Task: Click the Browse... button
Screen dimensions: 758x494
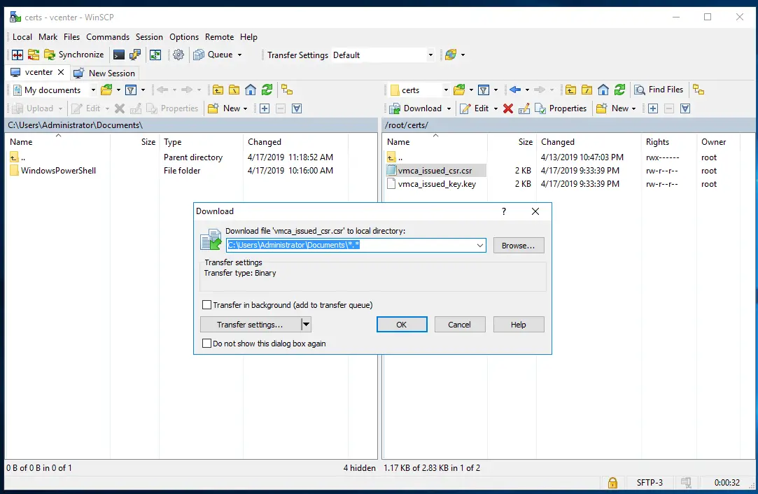Action: pos(518,246)
